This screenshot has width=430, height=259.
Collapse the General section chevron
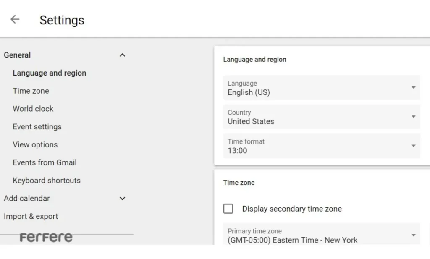[122, 55]
